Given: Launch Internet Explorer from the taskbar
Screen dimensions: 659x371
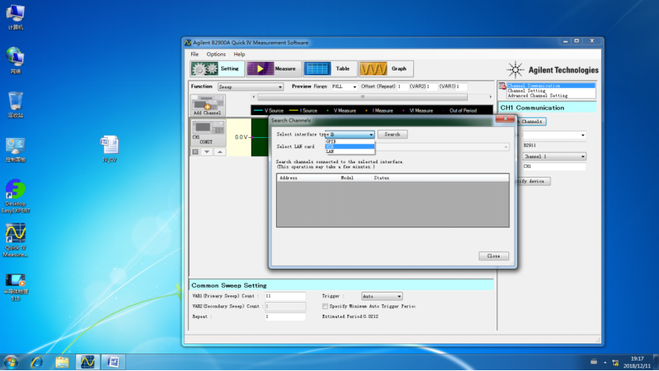Looking at the screenshot, I should click(x=37, y=361).
